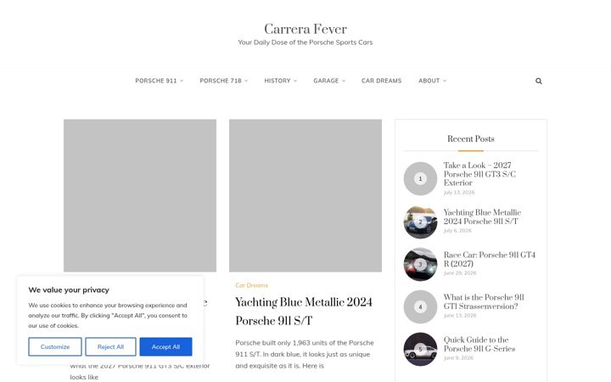
Task: Click tagline 'Your Daily Dose of the Porsche Sports Cars'
Action: [305, 42]
